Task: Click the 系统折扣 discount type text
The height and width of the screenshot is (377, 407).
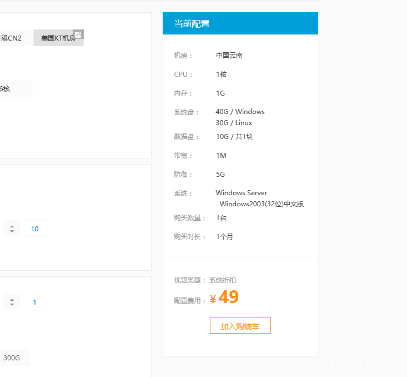Action: pyautogui.click(x=222, y=280)
